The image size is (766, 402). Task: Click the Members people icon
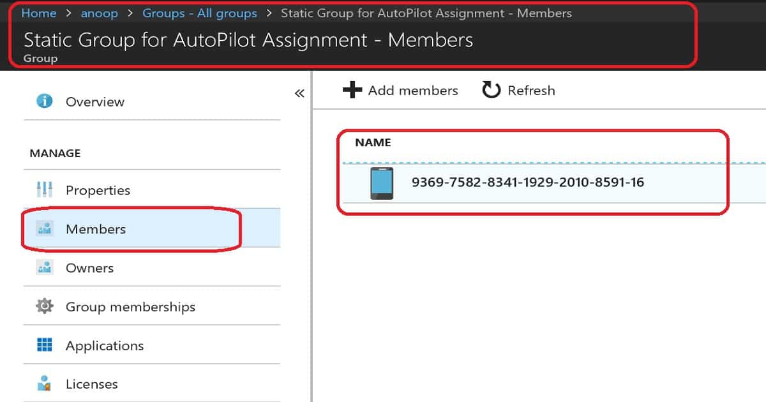point(45,228)
